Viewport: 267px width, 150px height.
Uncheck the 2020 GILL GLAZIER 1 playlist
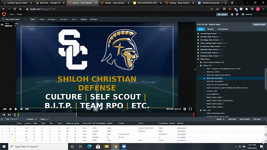click(x=204, y=78)
